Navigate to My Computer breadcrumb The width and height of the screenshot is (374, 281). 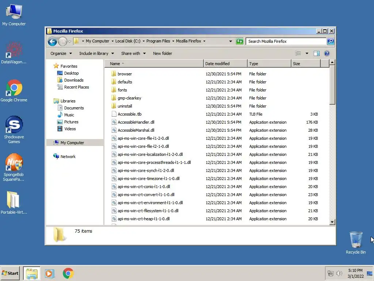coord(98,41)
